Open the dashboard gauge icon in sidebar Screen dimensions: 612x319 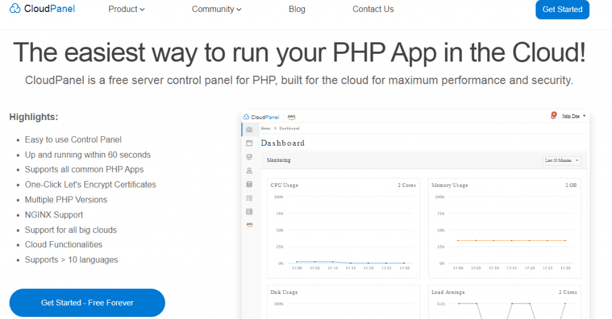pyautogui.click(x=249, y=129)
